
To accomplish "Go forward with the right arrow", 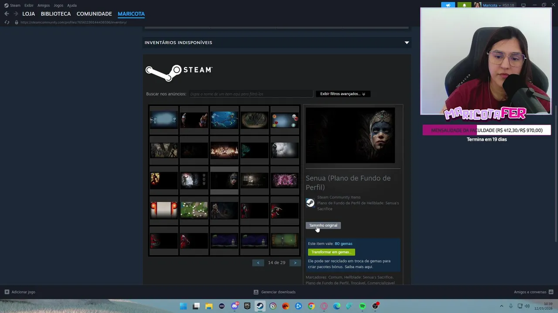I will [x=16, y=14].
